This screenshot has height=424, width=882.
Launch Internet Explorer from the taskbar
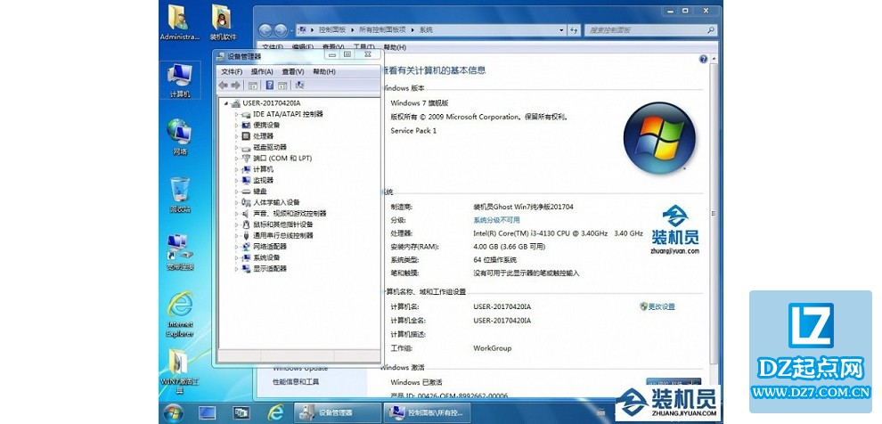(275, 412)
